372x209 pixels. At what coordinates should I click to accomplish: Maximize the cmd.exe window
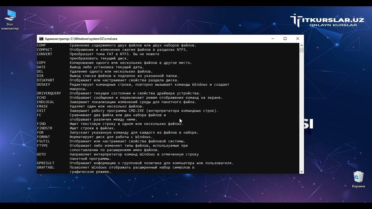coord(285,39)
